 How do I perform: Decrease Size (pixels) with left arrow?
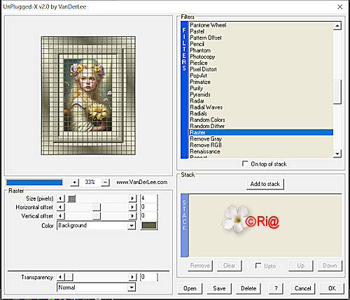[x=61, y=199]
